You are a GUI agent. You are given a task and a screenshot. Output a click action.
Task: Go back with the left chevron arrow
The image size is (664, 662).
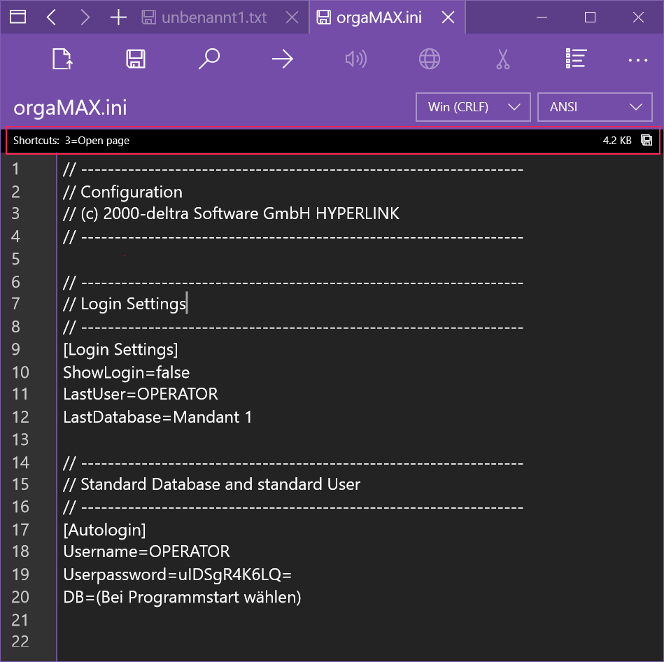[x=51, y=17]
